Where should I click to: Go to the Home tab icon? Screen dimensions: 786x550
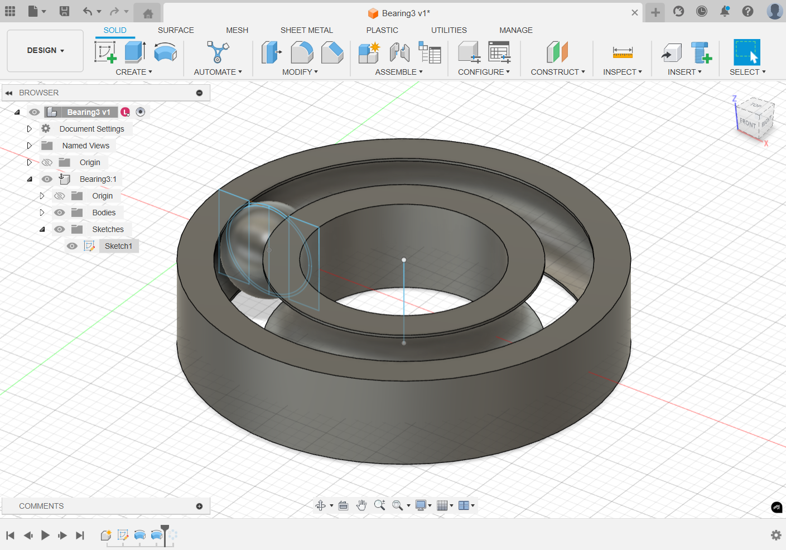click(148, 13)
